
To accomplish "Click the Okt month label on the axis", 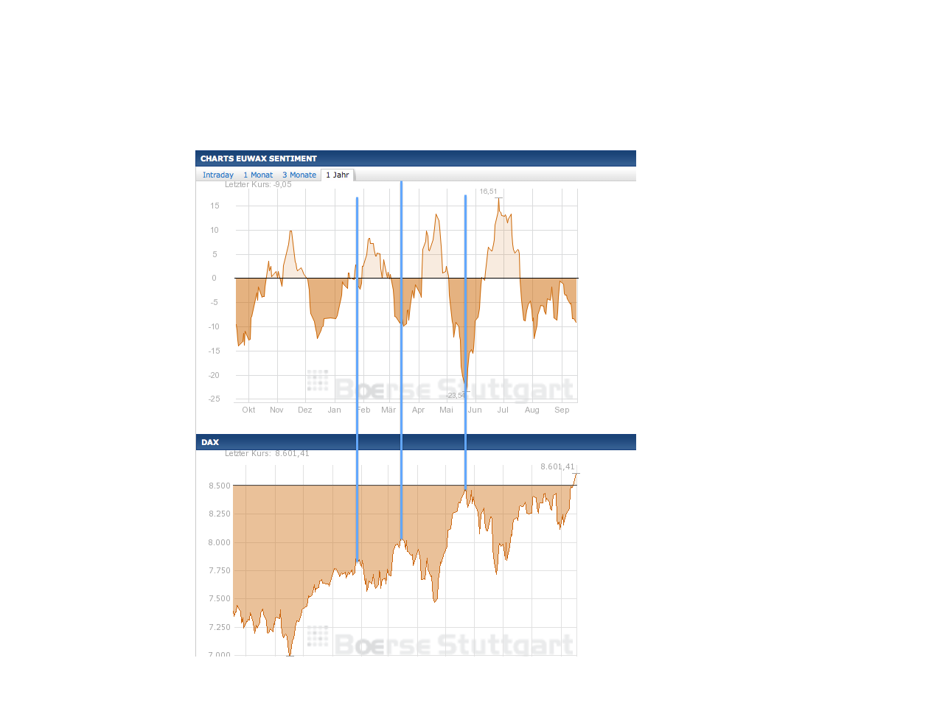I will click(248, 410).
